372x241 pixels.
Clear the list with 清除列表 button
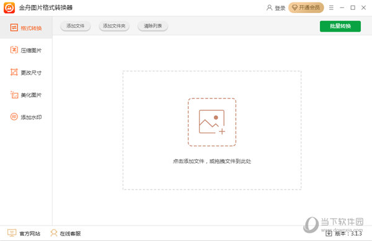pos(153,26)
